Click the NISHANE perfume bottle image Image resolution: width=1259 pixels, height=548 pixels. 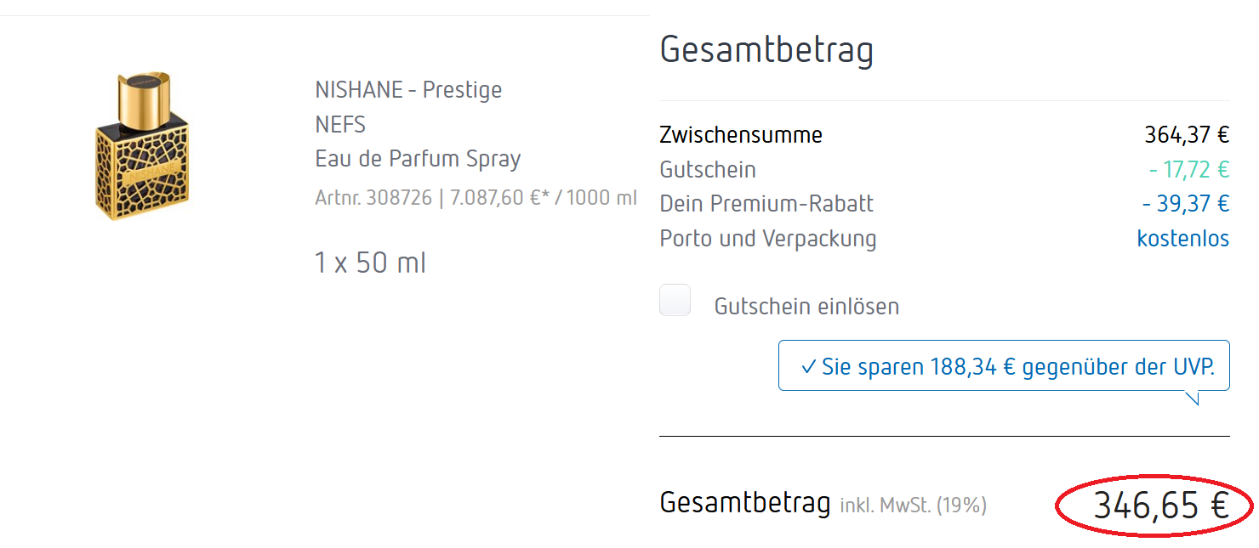click(143, 146)
